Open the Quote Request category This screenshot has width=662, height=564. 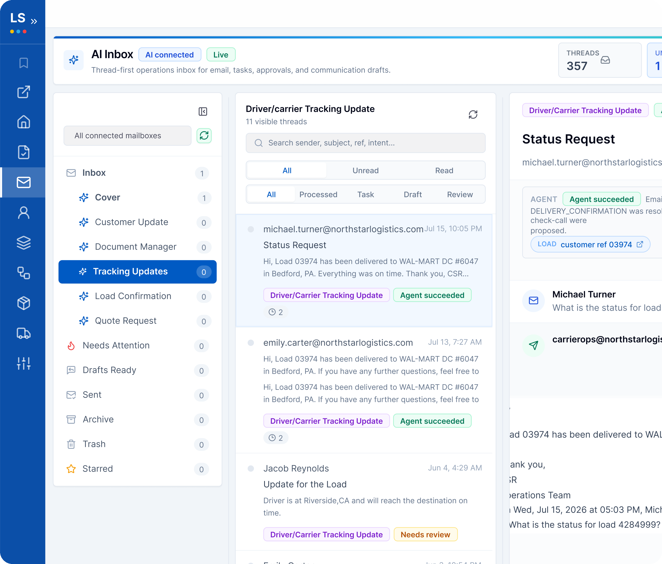[x=137, y=321]
